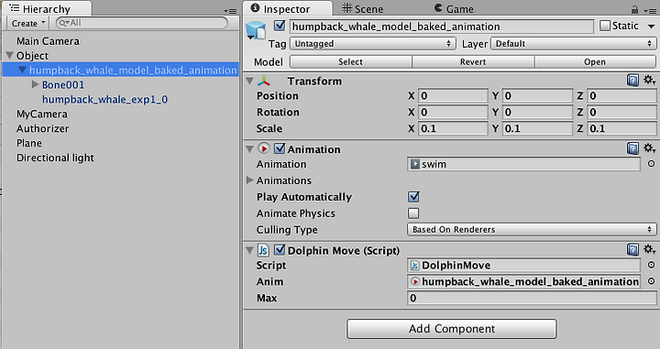Uncheck Play Automatically
The image size is (660, 349).
(413, 197)
